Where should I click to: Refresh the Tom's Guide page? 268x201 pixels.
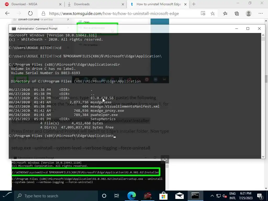pos(30,13)
